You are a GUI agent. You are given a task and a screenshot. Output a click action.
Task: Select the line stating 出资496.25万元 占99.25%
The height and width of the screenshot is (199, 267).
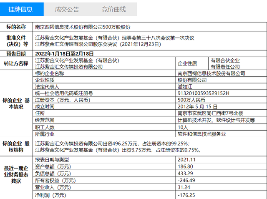113,144
